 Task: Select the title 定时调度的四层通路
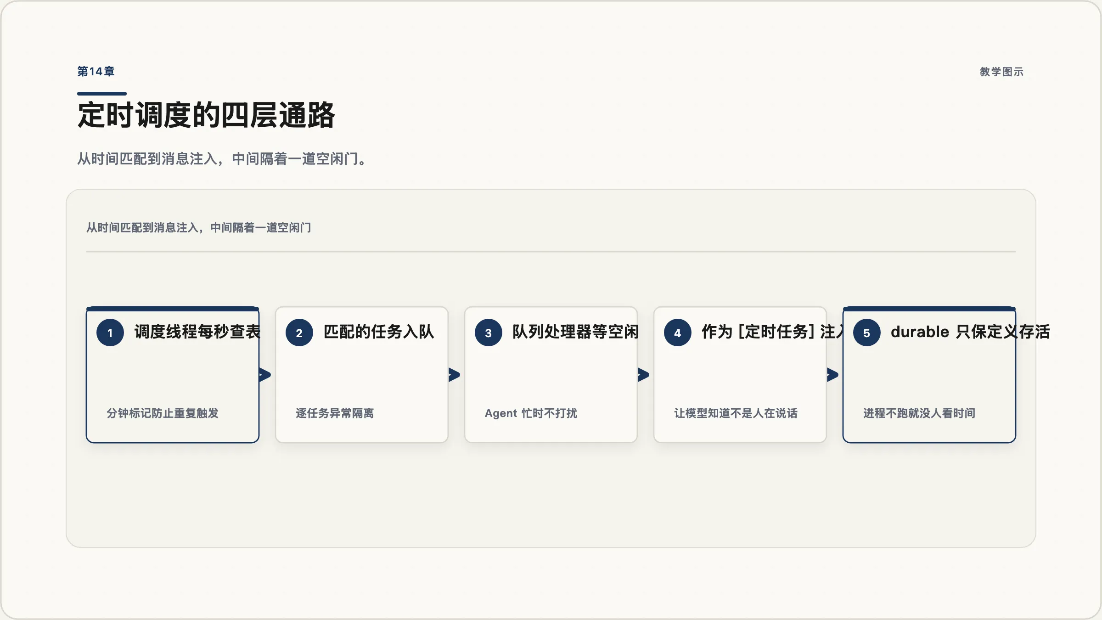206,115
